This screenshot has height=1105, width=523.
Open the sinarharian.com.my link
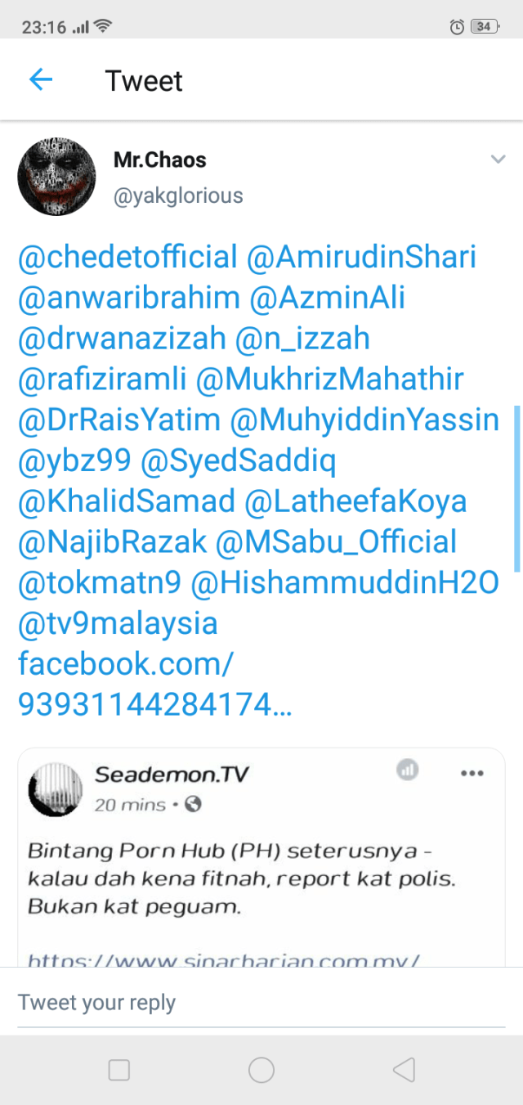click(224, 959)
